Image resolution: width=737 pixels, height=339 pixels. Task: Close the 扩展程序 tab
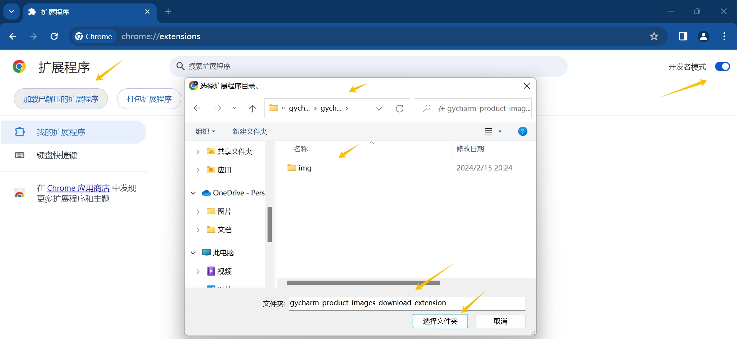(x=147, y=12)
